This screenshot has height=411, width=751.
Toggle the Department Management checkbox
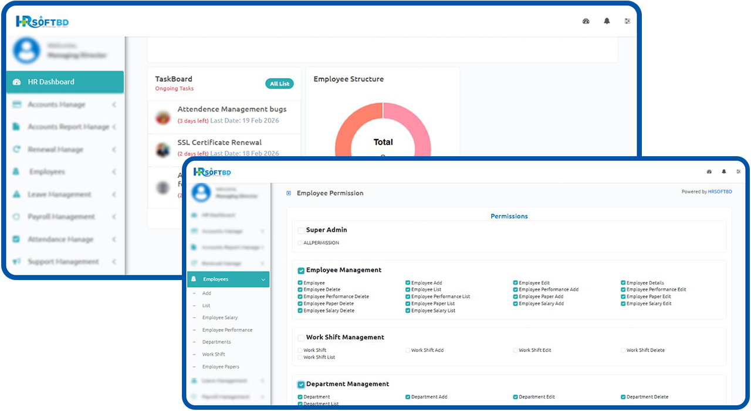pos(301,385)
